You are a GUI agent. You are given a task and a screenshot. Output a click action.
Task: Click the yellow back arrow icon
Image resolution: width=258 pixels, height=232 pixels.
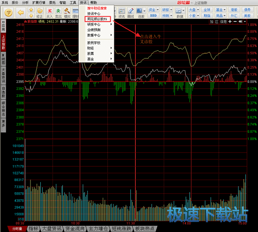pos(21,13)
